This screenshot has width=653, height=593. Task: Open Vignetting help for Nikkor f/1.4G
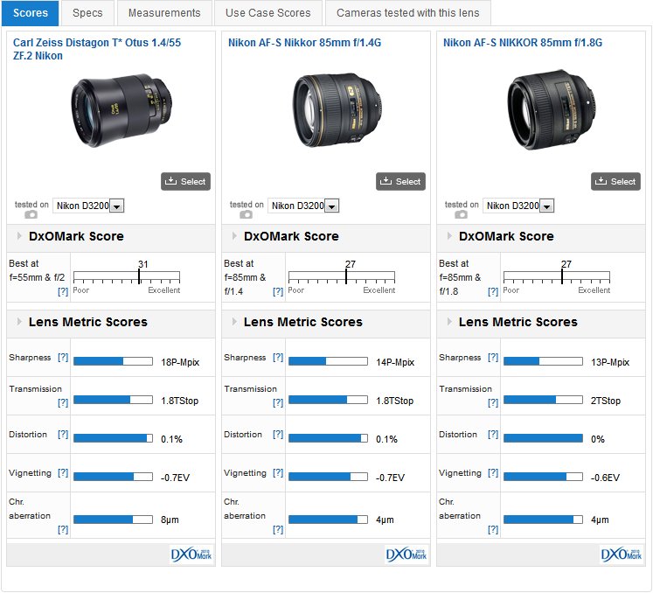278,472
